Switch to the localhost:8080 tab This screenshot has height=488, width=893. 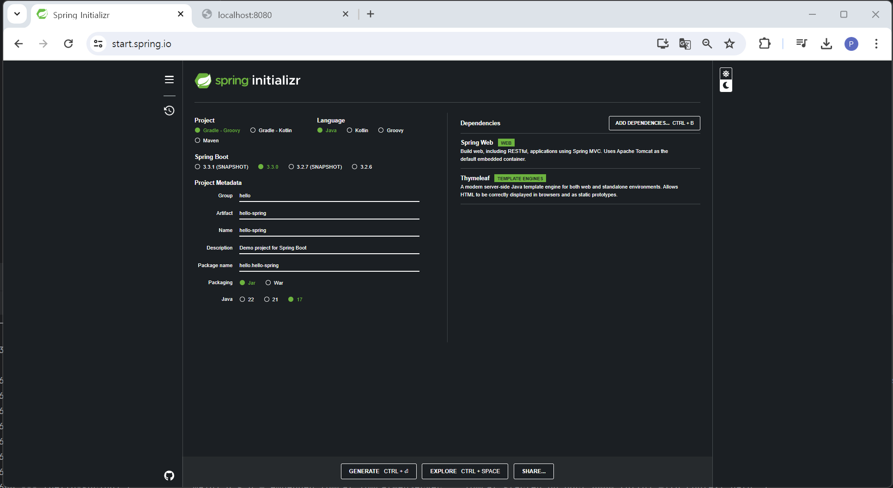(276, 15)
